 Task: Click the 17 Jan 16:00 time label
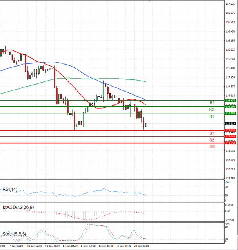tap(106, 246)
